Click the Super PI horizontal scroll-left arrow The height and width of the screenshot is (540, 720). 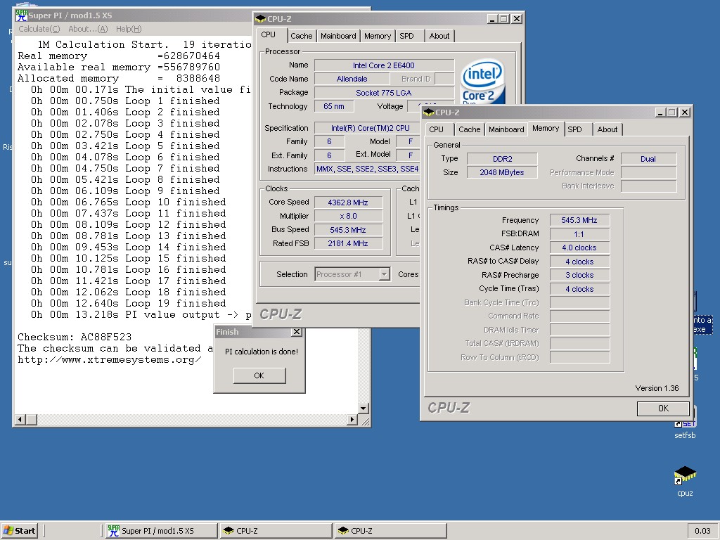20,419
